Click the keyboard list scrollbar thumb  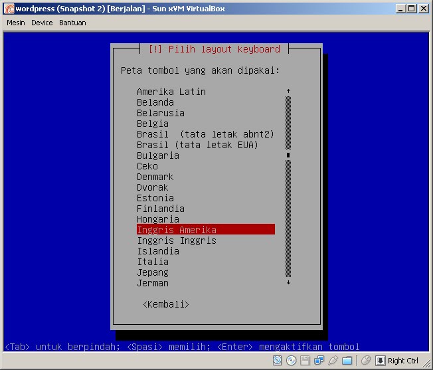tap(288, 155)
